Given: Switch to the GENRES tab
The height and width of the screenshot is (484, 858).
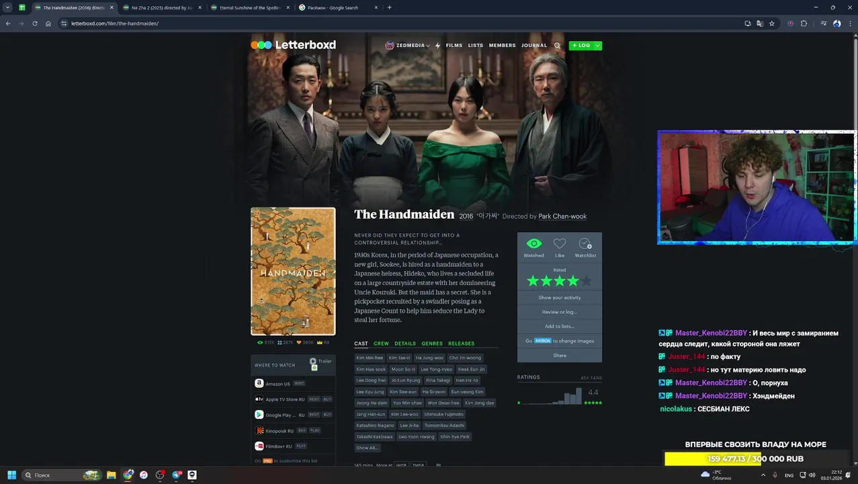Looking at the screenshot, I should click(432, 344).
